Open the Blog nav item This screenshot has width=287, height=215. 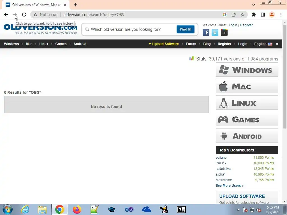[207, 44]
